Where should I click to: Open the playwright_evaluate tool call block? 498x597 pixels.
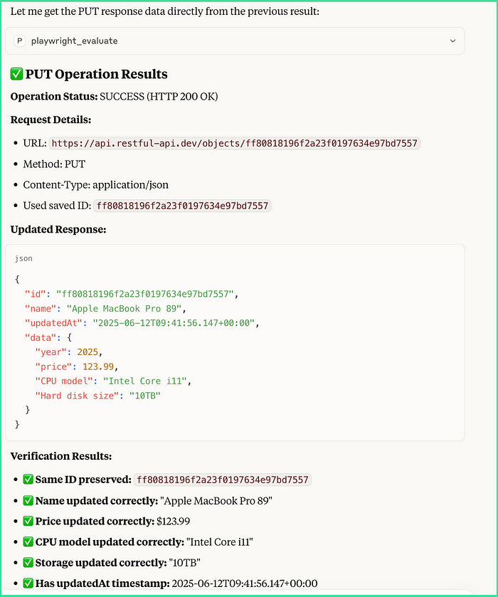(x=235, y=41)
